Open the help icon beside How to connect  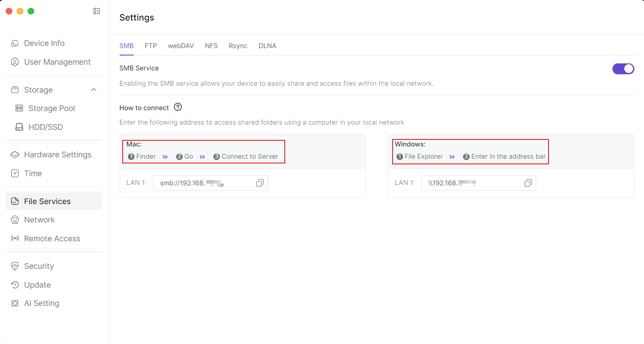[x=178, y=107]
